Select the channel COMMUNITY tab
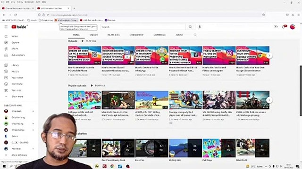 pyautogui.click(x=136, y=35)
